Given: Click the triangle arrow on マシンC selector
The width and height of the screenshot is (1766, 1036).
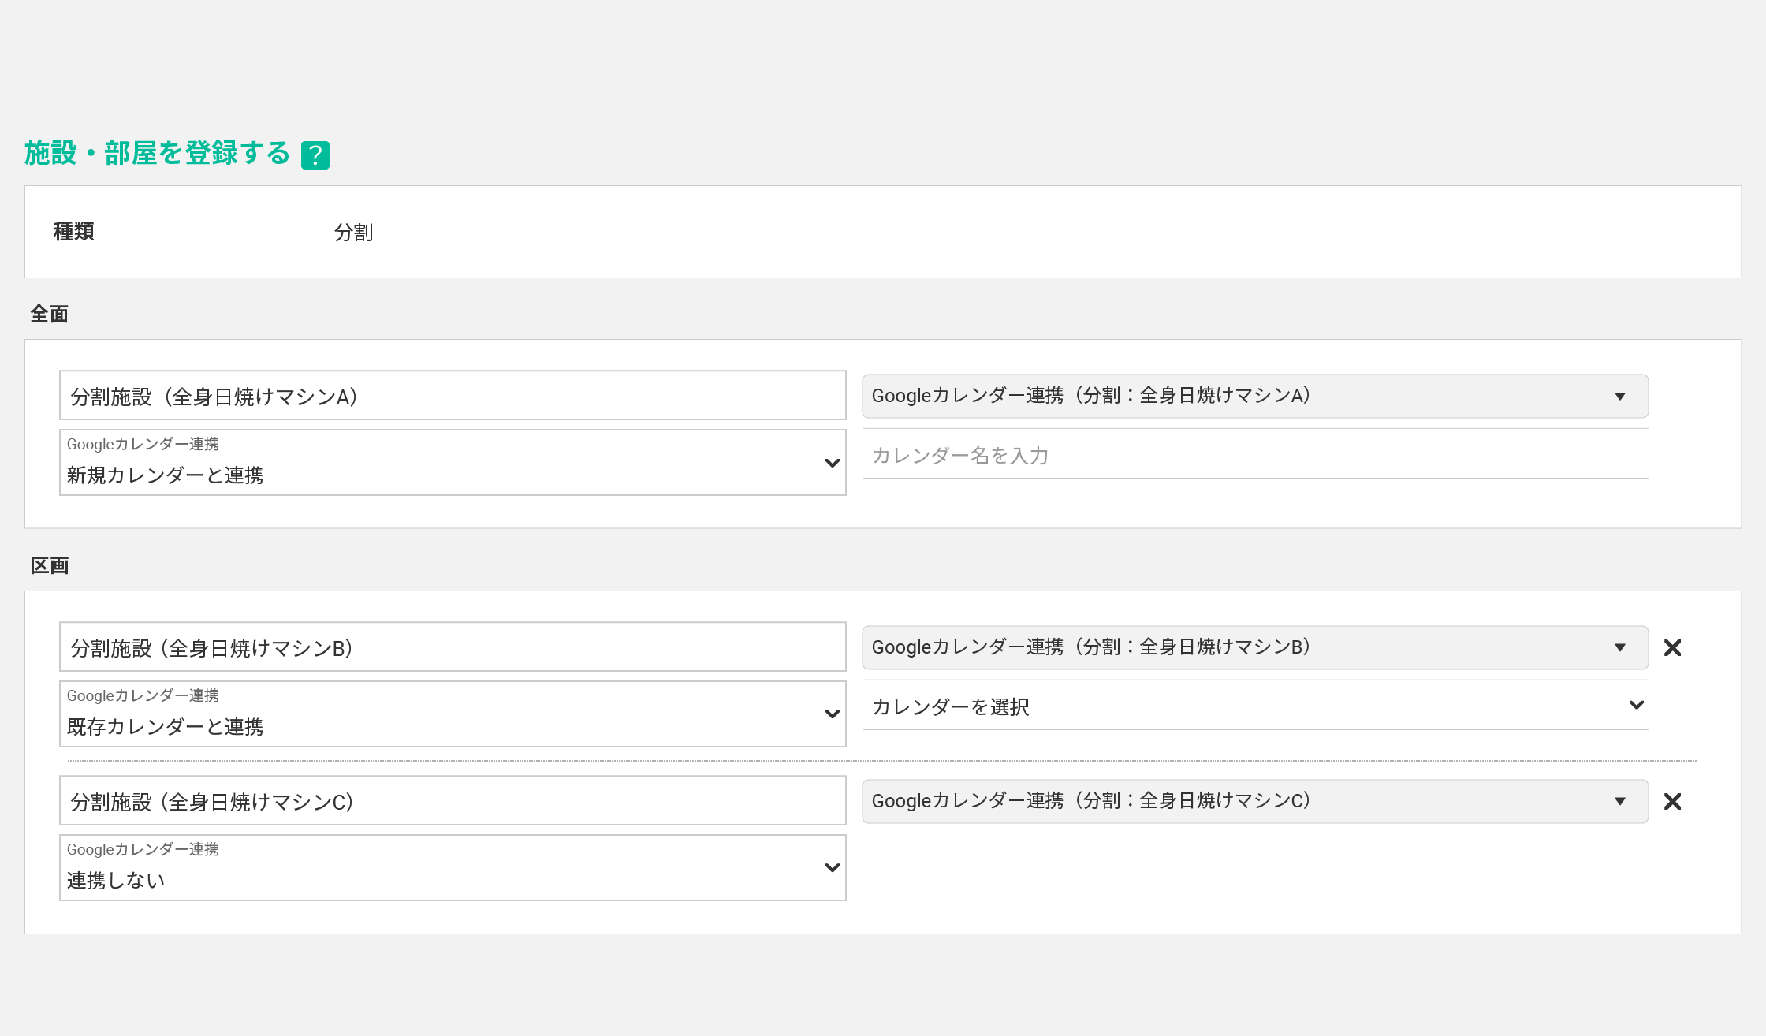Looking at the screenshot, I should click(1619, 802).
